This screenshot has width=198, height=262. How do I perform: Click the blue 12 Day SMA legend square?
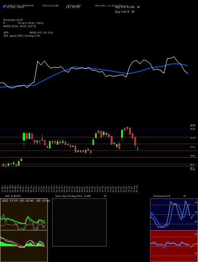click(x=4, y=6)
